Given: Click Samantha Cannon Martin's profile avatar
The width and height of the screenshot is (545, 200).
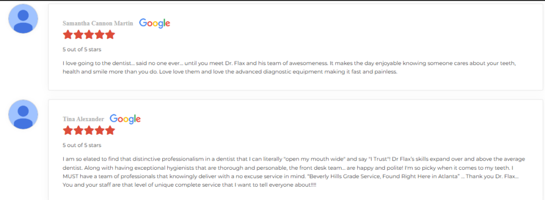Looking at the screenshot, I should click(23, 19).
